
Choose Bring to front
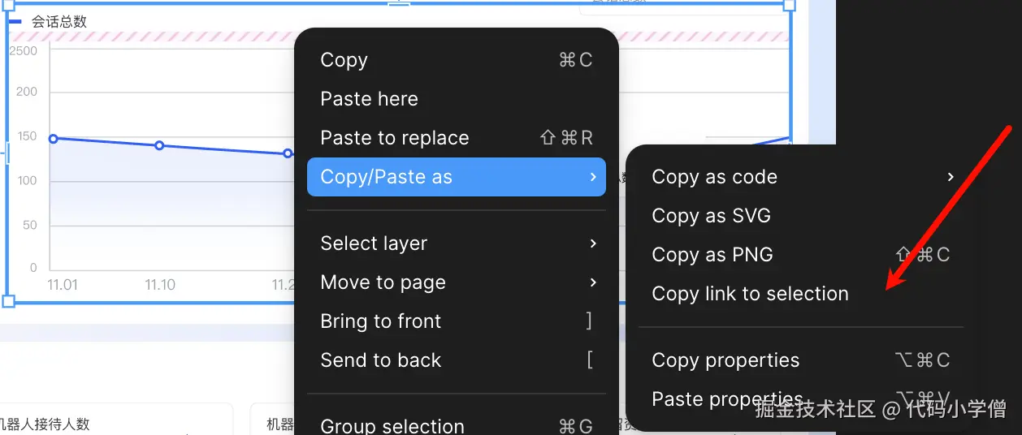tap(381, 321)
